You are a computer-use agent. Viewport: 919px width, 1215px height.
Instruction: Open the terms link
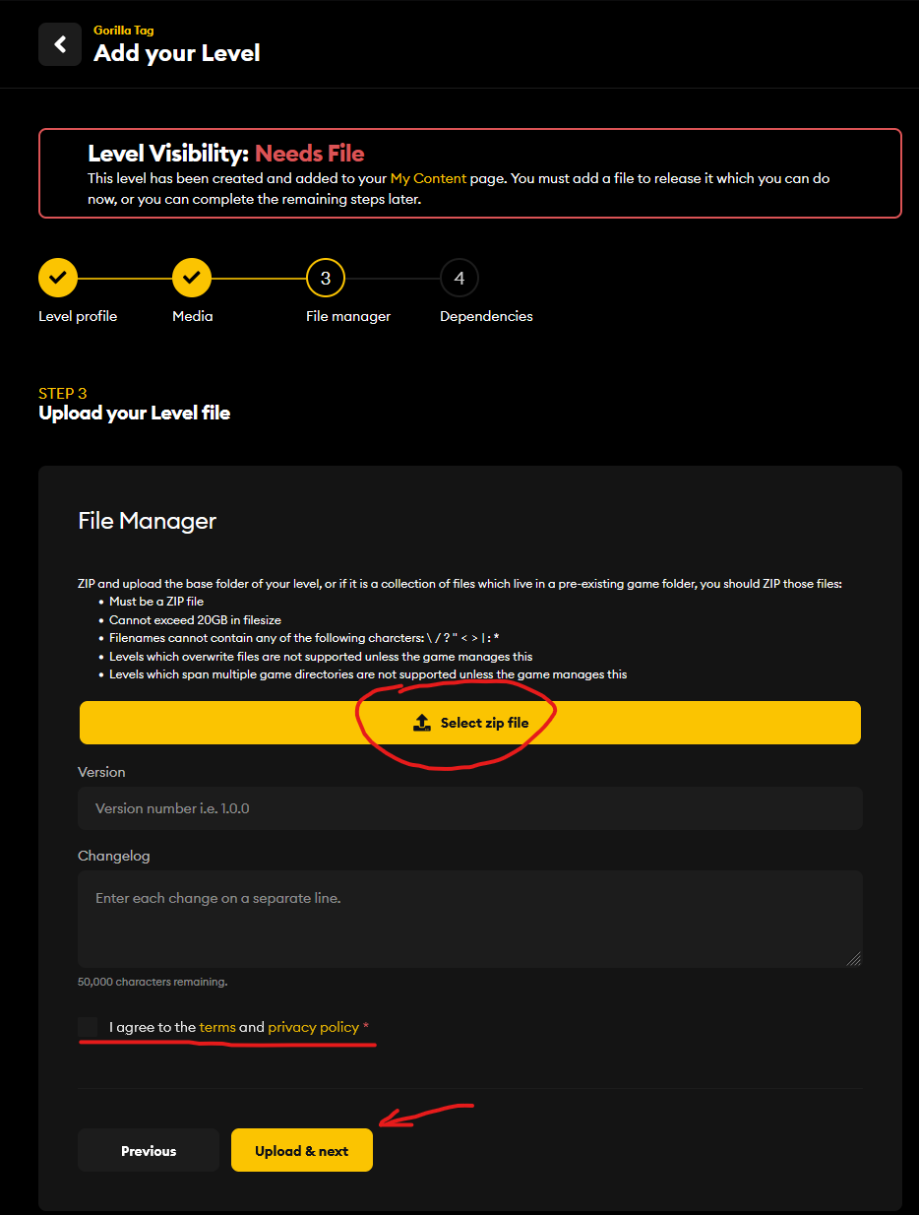(217, 1027)
